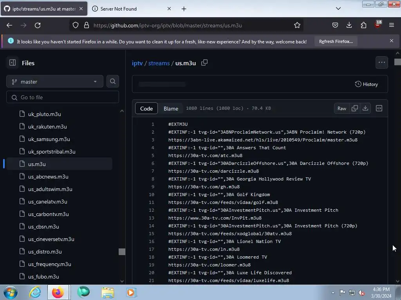Open the media player taskbar icon
The width and height of the screenshot is (401, 300).
[131, 292]
